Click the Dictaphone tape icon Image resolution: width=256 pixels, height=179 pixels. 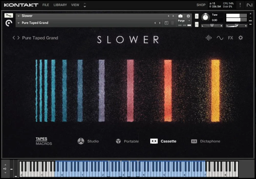coord(194,141)
